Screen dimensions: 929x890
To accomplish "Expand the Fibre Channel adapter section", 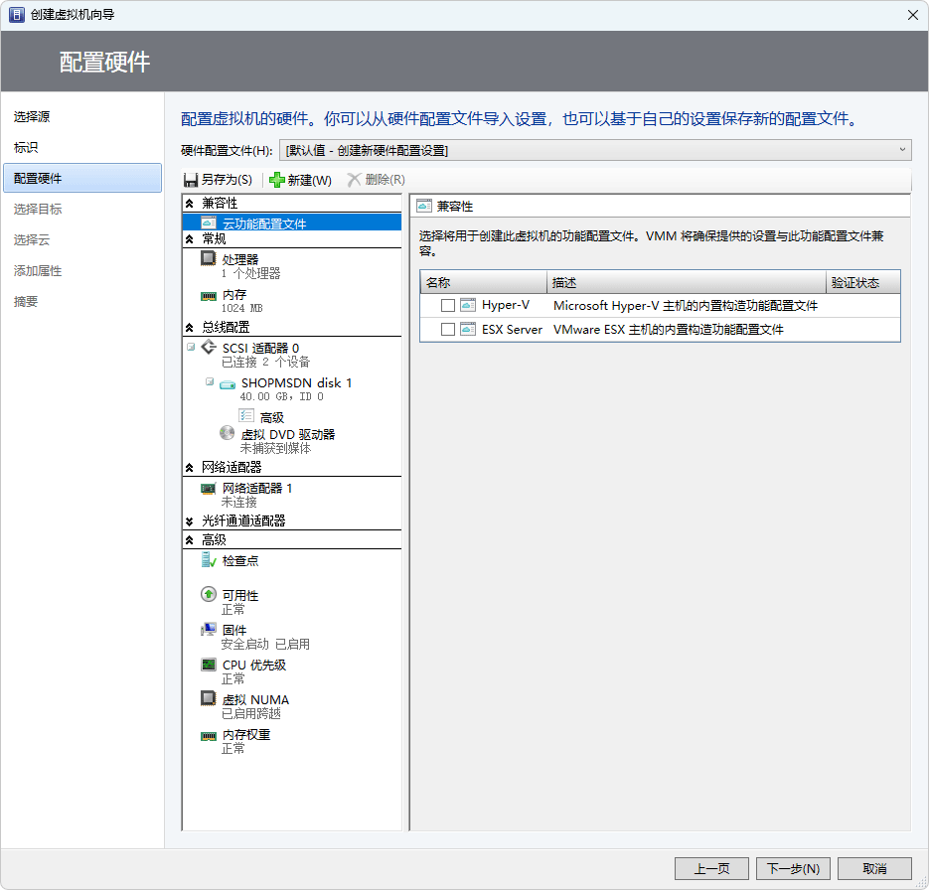I will 190,520.
